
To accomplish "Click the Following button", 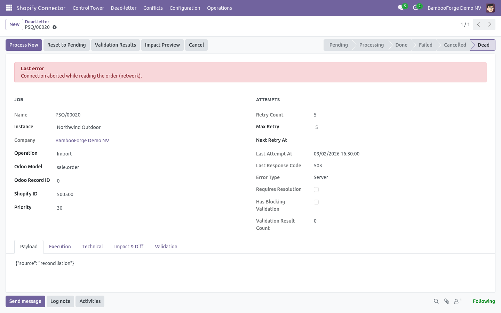I will pyautogui.click(x=484, y=301).
